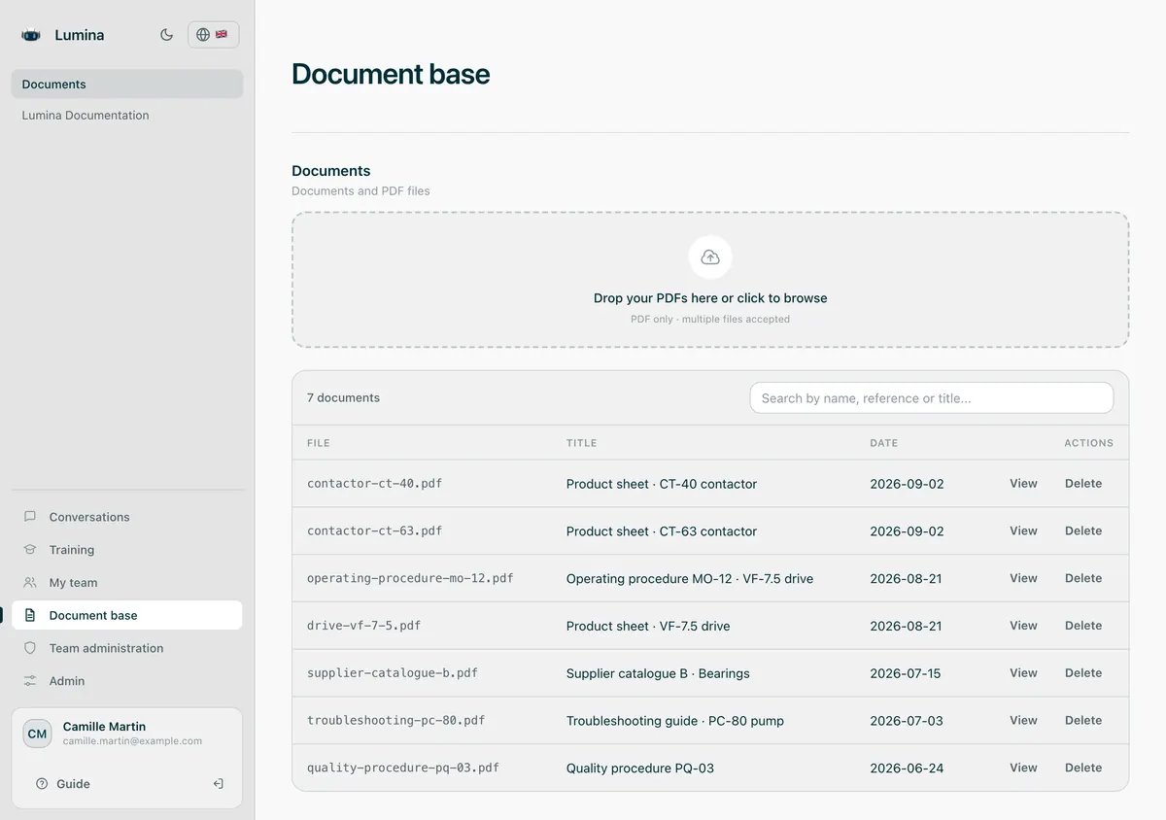Delete troubleshooting-pc-80.pdf
The width and height of the screenshot is (1166, 820).
[1083, 721]
